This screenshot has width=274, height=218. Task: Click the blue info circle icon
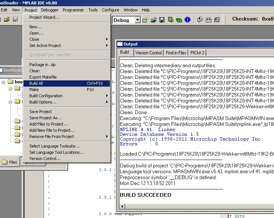tap(188, 20)
